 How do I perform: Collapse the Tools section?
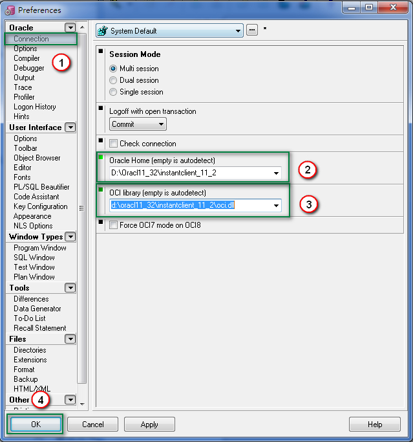point(70,288)
